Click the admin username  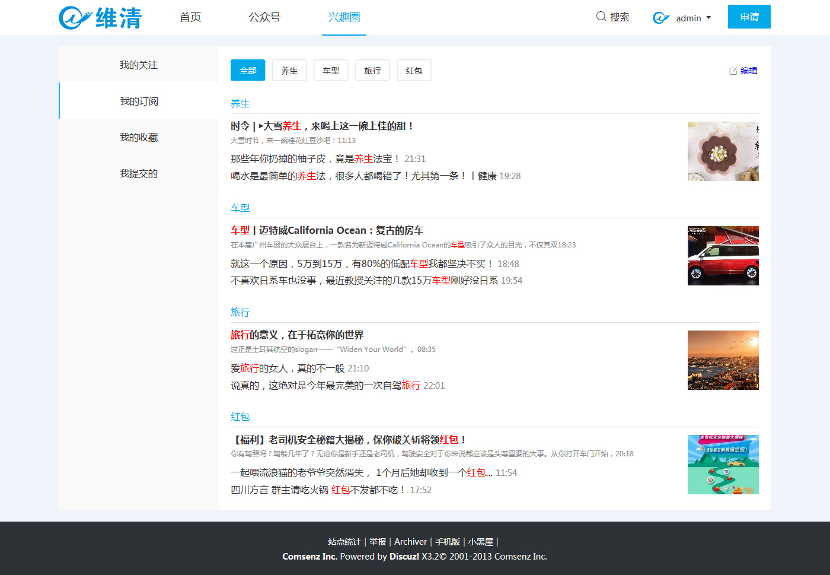[x=688, y=18]
